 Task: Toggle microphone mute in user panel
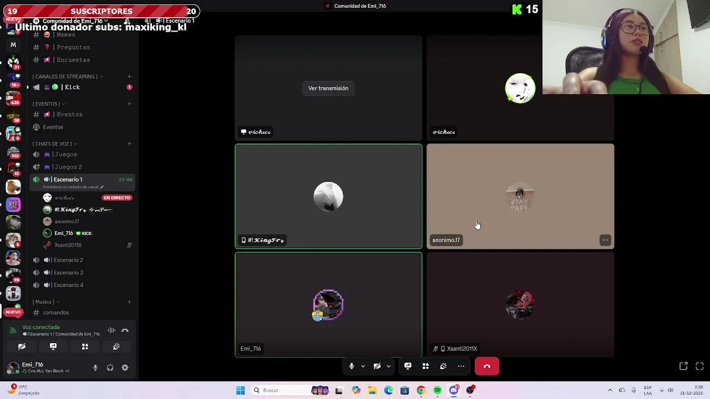pos(95,367)
